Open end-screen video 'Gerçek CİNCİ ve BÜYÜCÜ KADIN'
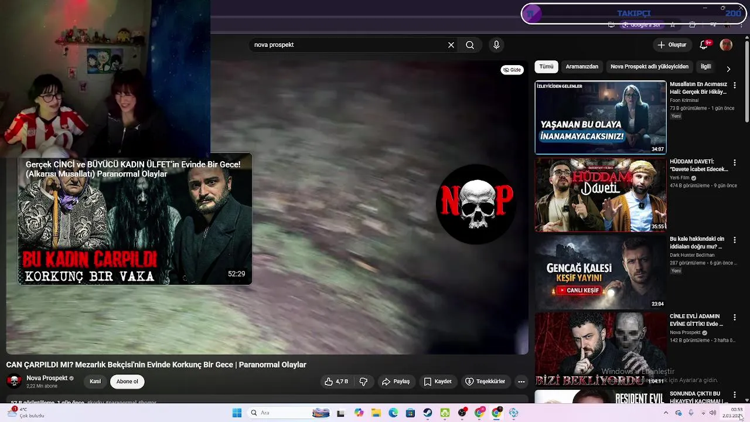Screen dimensions: 750x422 point(135,220)
